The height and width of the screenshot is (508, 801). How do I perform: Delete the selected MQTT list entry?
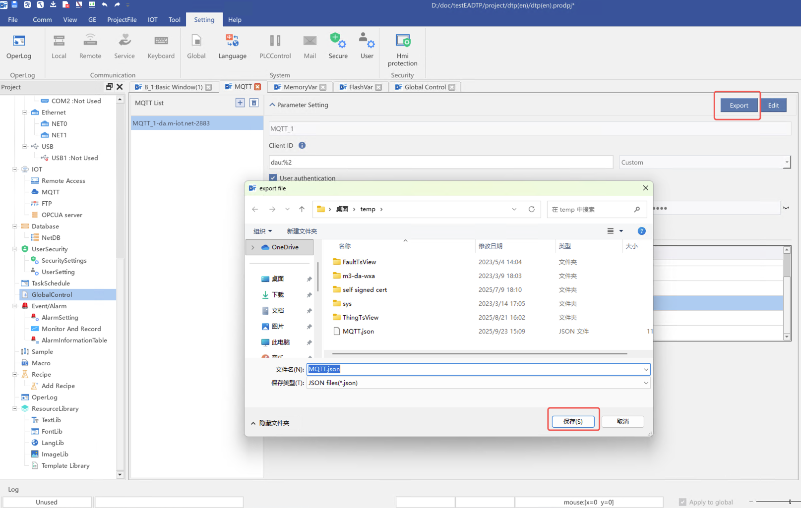254,103
